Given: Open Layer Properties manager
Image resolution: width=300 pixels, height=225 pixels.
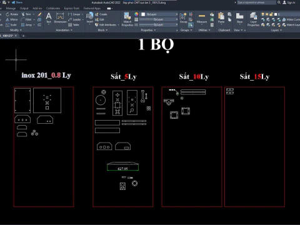Looking at the screenshot, I should [x=253, y=19].
